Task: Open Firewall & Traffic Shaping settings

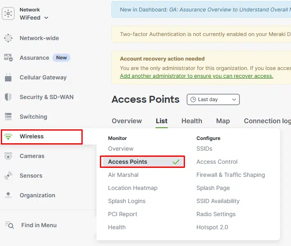Action: pos(231,175)
